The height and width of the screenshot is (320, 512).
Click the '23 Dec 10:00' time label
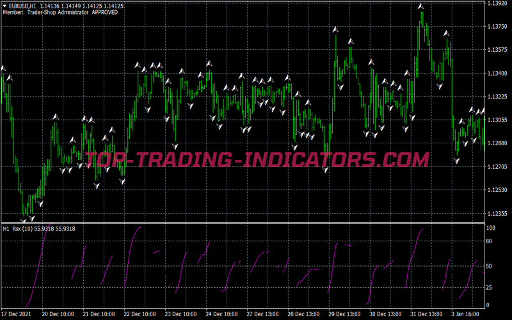point(180,314)
